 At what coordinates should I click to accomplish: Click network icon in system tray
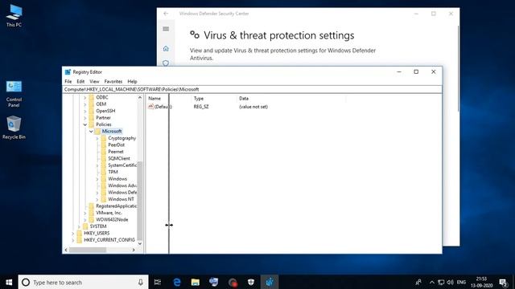click(x=441, y=282)
